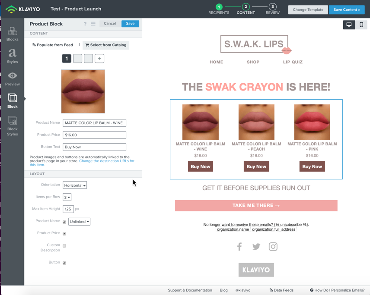Enable the Custom Description checkbox
The image size is (370, 295).
tap(64, 245)
